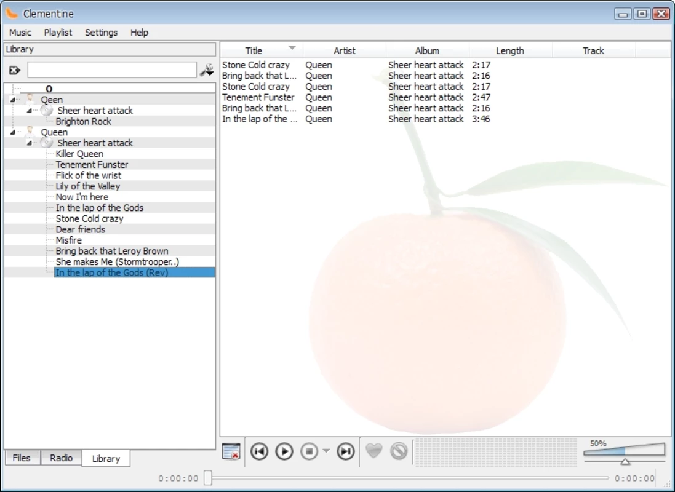The image size is (675, 492).
Task: Click Qeen artist label in library
Action: tap(52, 100)
